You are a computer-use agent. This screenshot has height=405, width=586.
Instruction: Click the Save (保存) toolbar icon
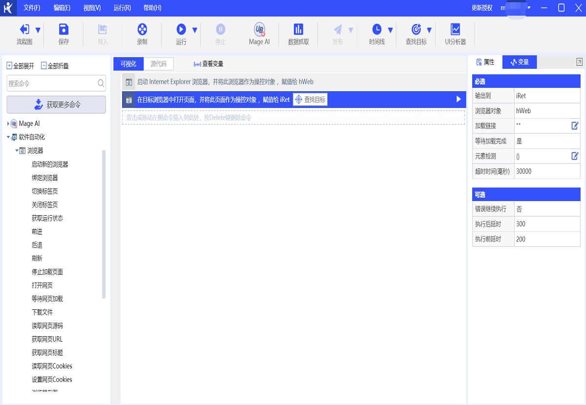[63, 30]
